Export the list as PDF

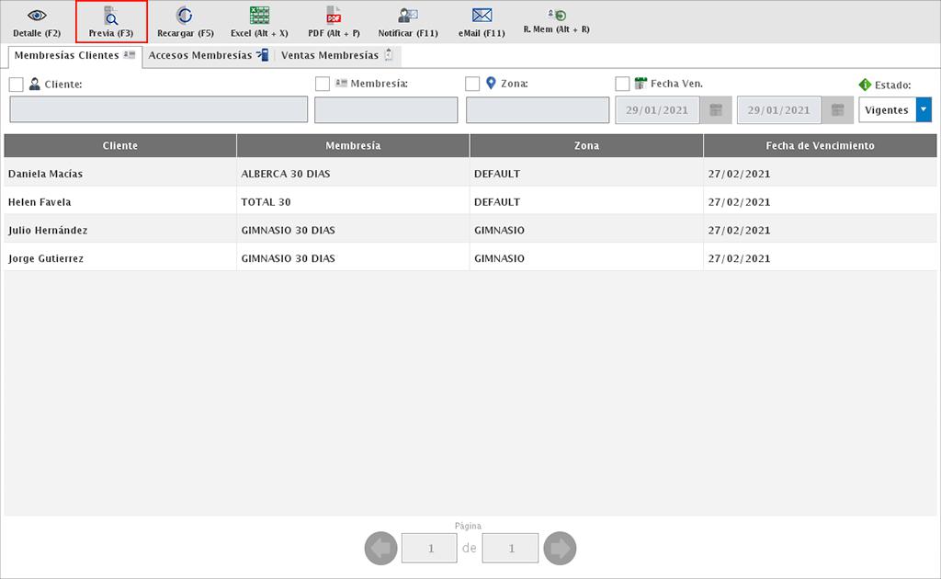tap(334, 17)
